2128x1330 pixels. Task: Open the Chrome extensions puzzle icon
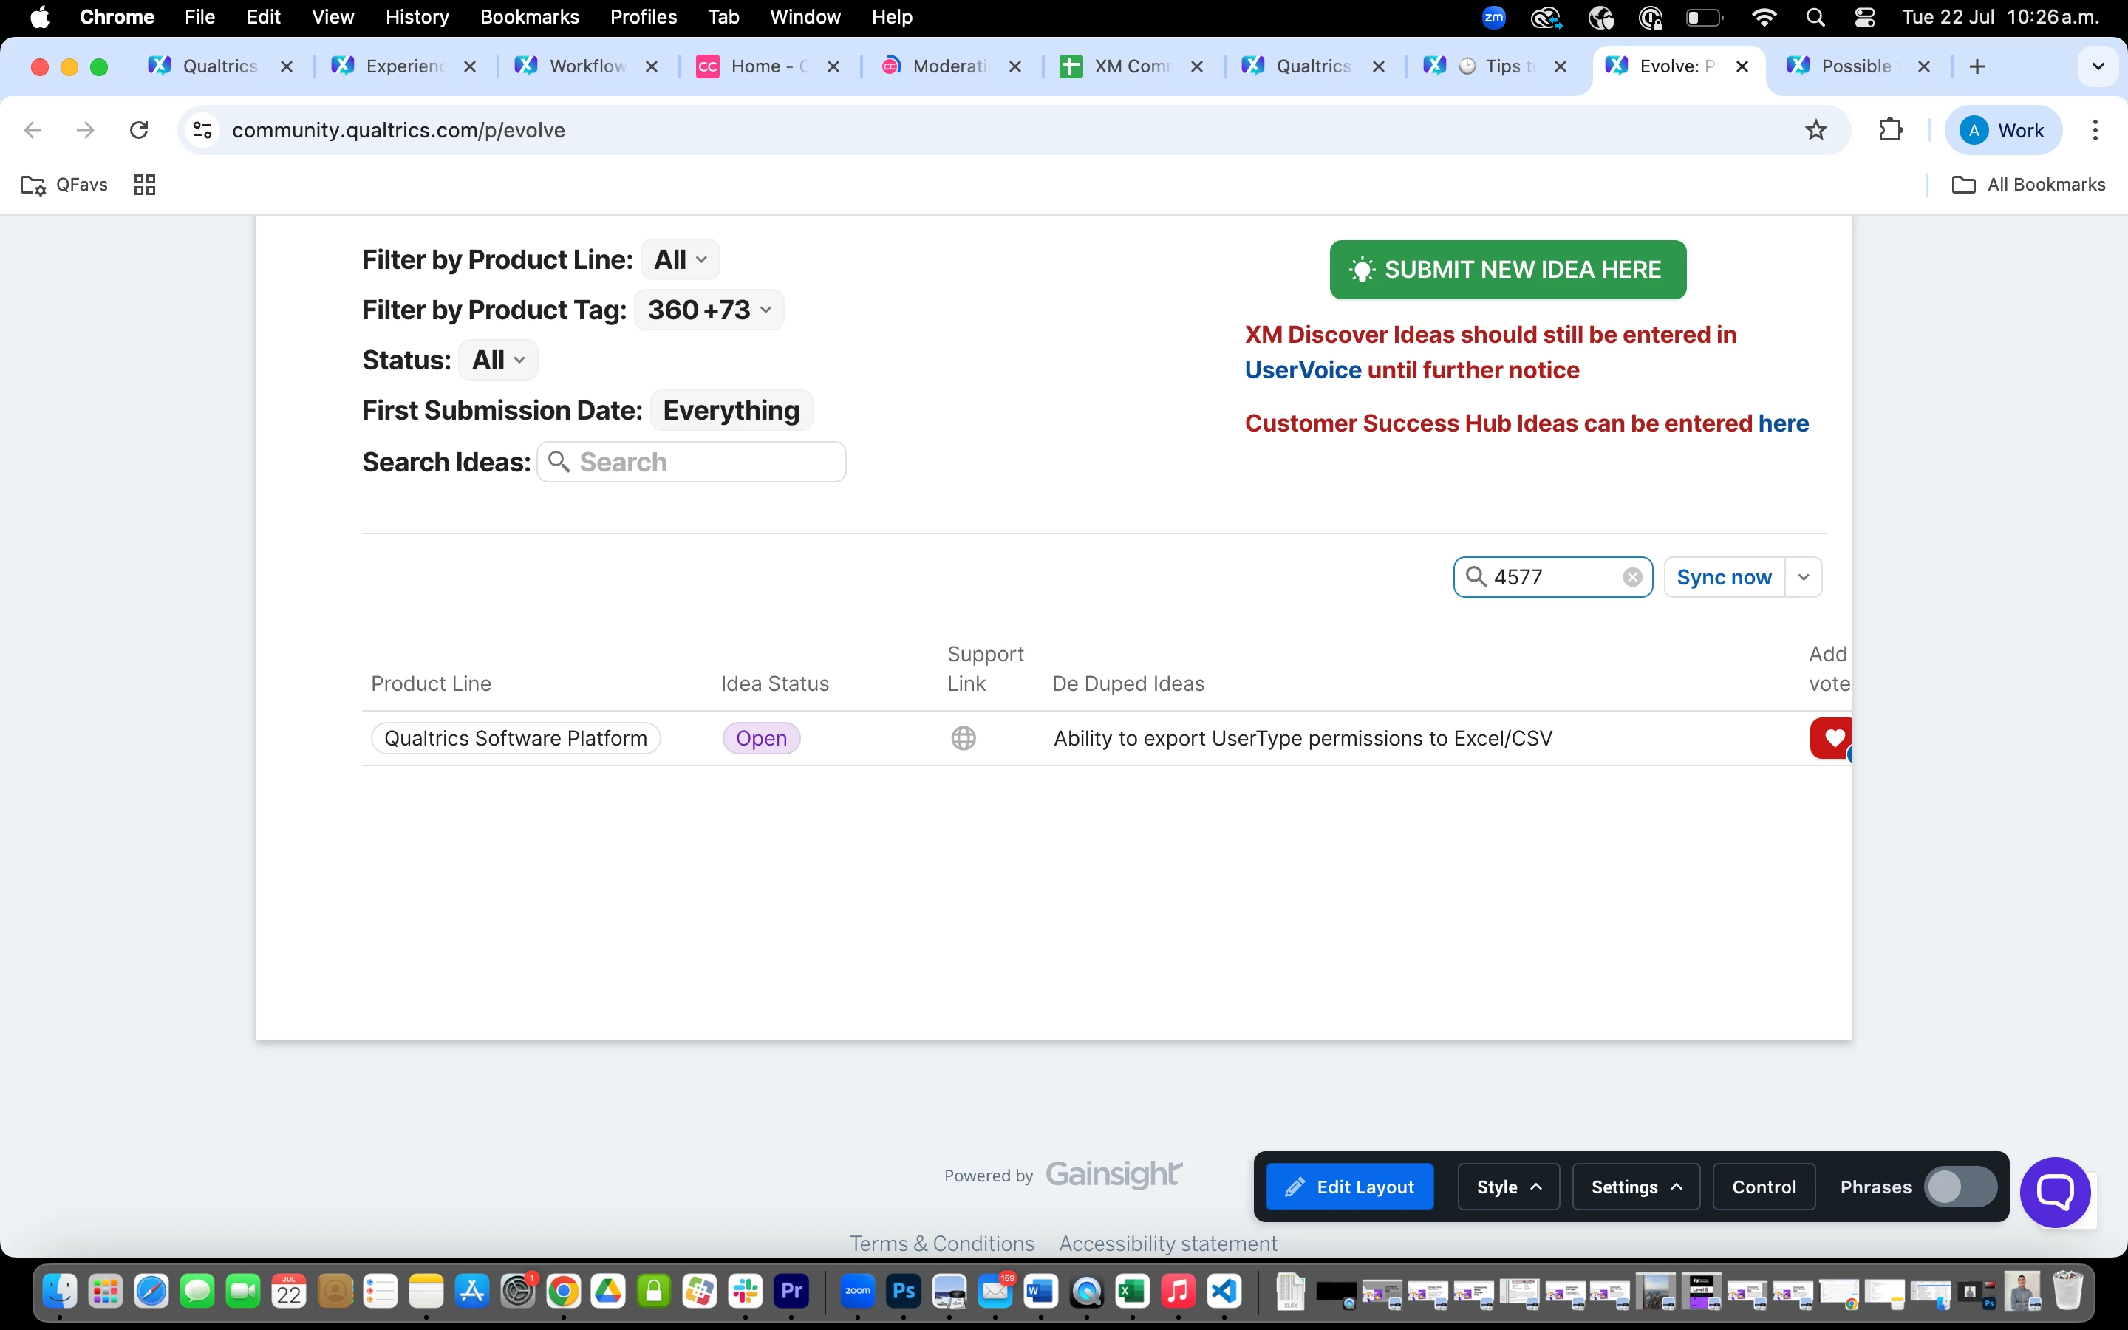click(1891, 130)
